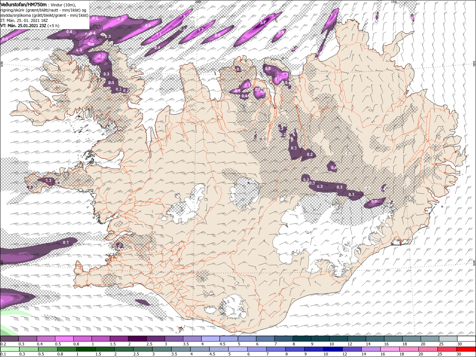Click the 'Vindur (10m)' text in the title box

tap(63, 4)
